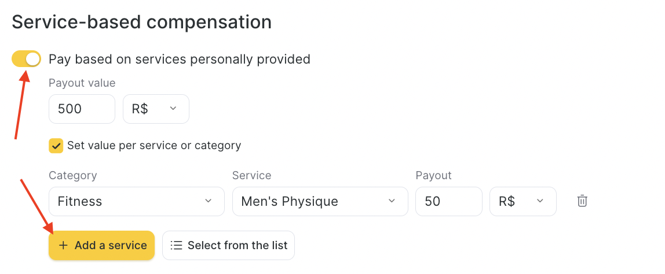Click the chevron arrow in the Fitness field
Screen dimensions: 665x274
208,201
